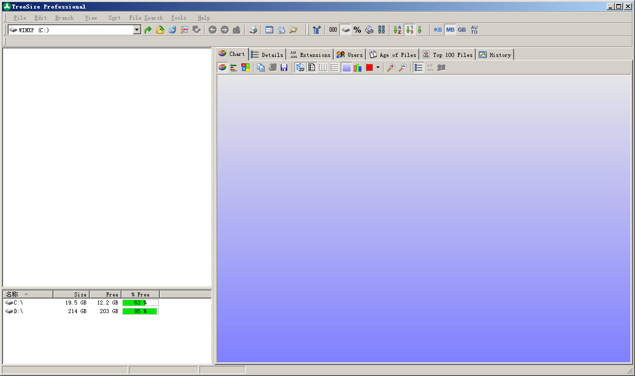This screenshot has height=376, width=635.
Task: Open the WINXP (C:) drive dropdown
Action: 137,30
